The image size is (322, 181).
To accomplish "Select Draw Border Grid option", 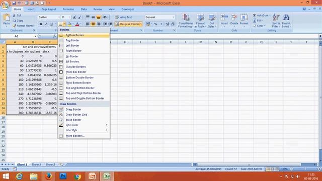I will (x=84, y=115).
